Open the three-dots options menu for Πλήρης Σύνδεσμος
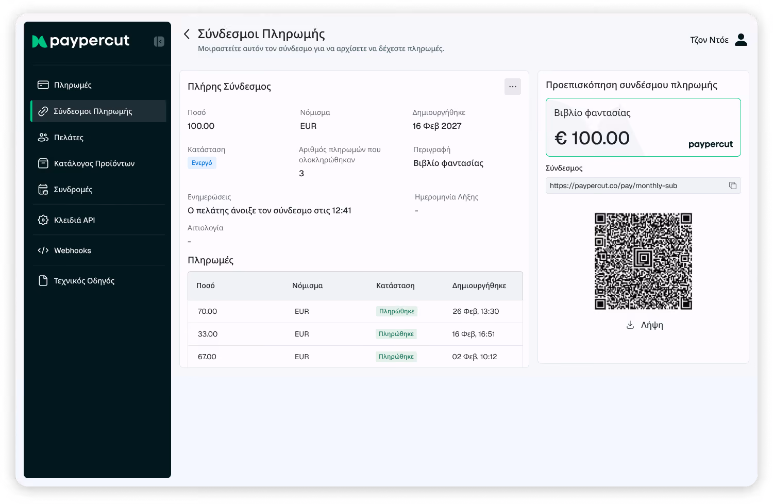773x504 pixels. coord(513,87)
